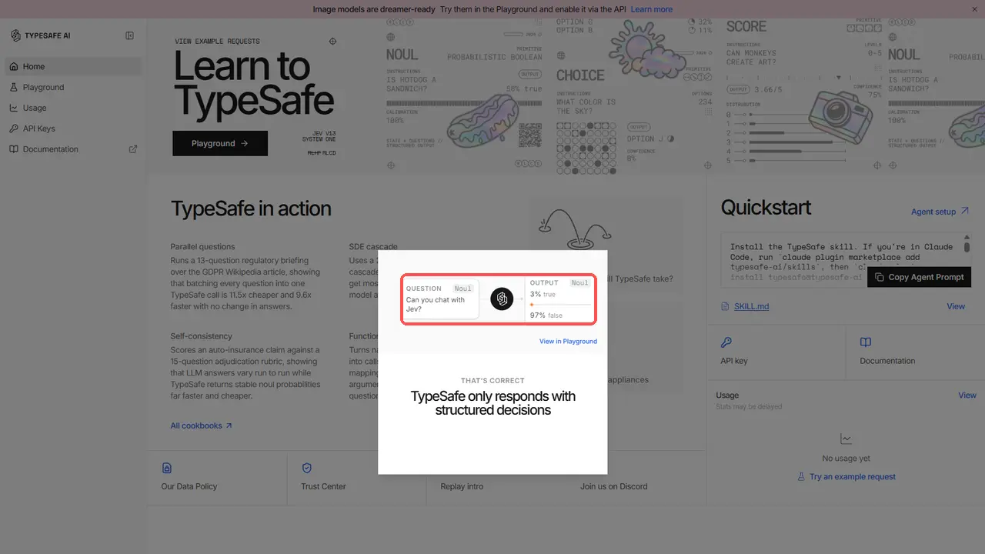Click Try an example request link

point(846,477)
